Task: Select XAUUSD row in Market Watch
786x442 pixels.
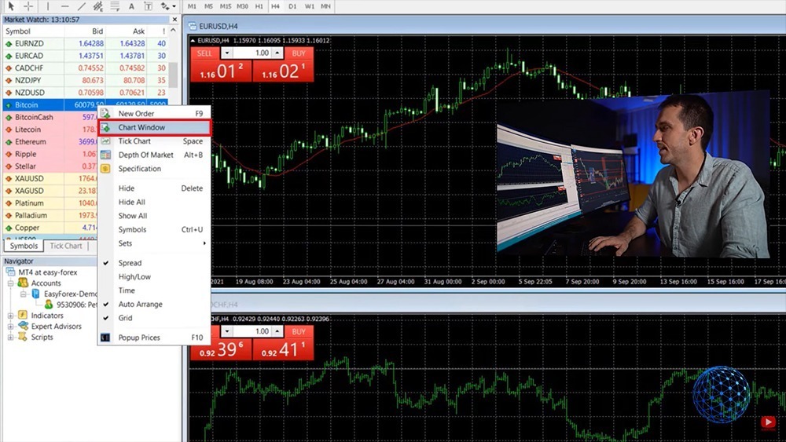Action: click(x=50, y=179)
